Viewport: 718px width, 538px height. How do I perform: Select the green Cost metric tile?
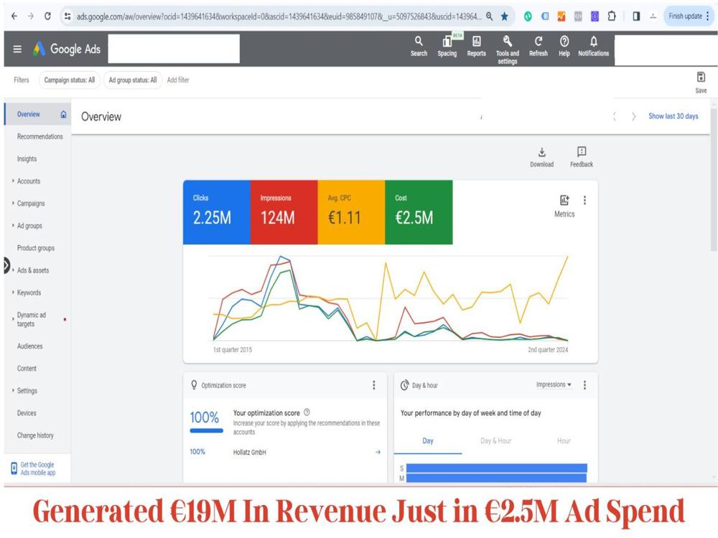tap(419, 212)
